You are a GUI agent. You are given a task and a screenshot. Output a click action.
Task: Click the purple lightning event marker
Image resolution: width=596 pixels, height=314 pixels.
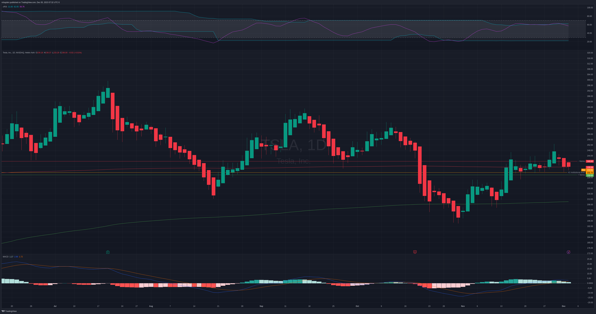[x=569, y=252]
